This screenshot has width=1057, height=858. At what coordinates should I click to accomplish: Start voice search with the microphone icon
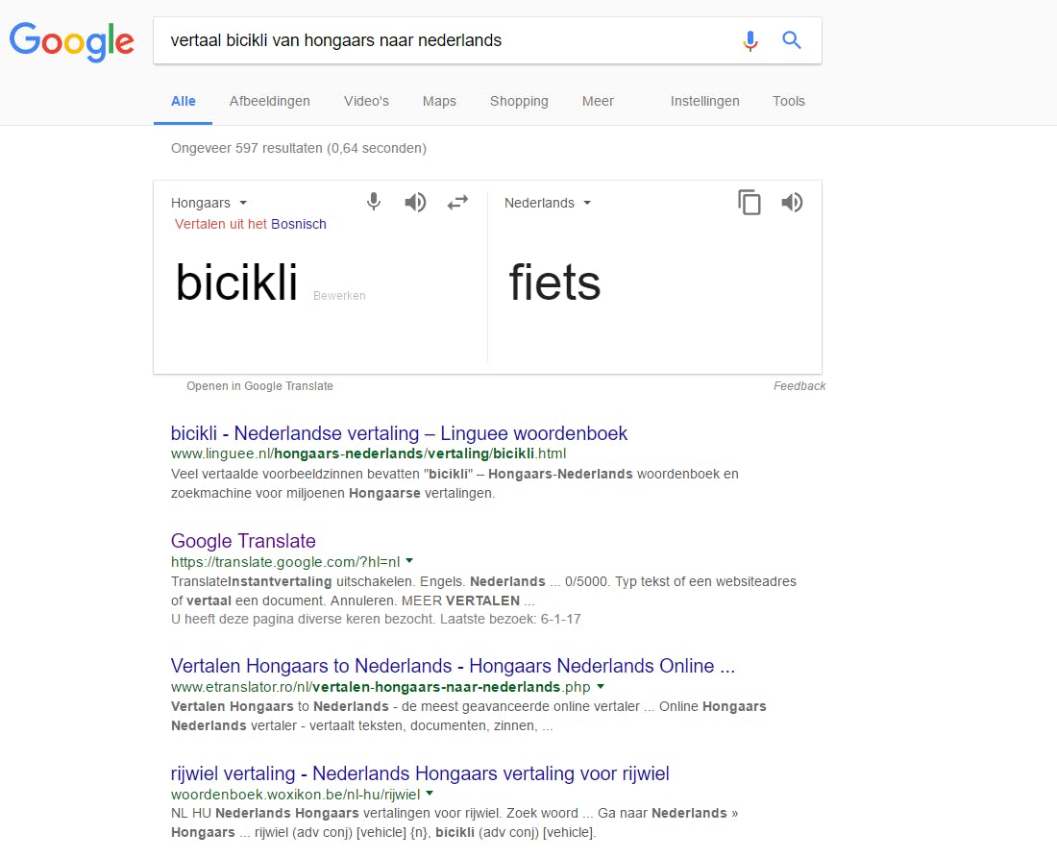[x=750, y=40]
